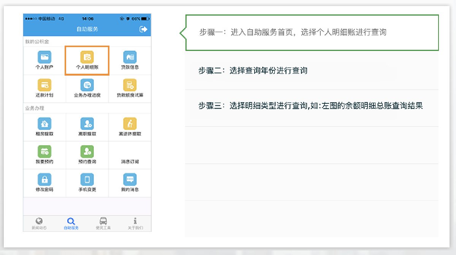The height and width of the screenshot is (255, 456).
Task: Select the 贷款信息 icon
Action: point(130,57)
